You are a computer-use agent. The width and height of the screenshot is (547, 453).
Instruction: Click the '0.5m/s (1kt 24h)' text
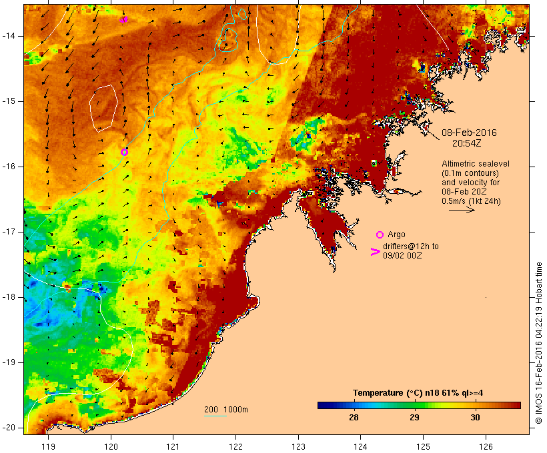[x=471, y=201]
